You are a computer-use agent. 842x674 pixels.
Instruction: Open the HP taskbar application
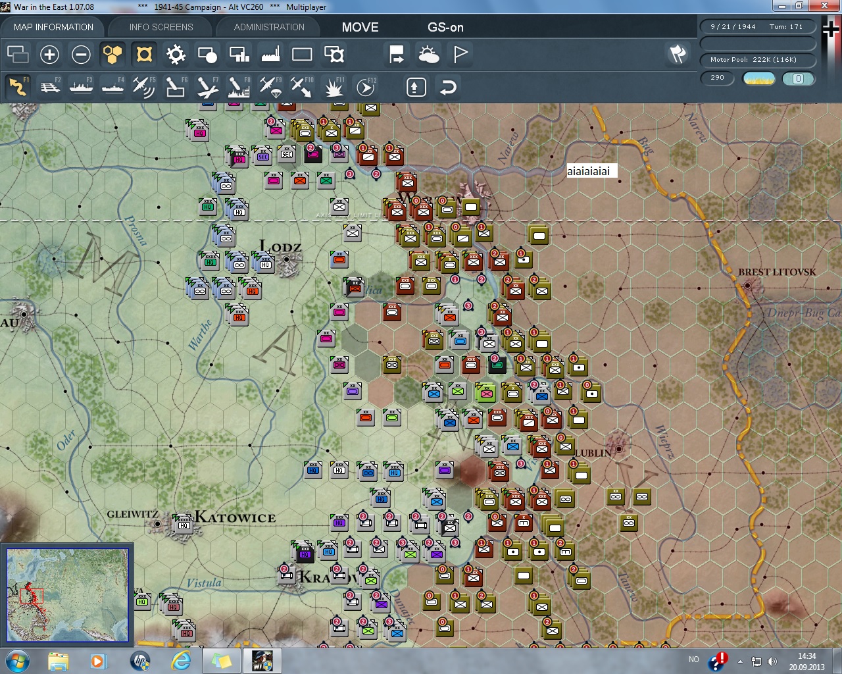pyautogui.click(x=139, y=661)
